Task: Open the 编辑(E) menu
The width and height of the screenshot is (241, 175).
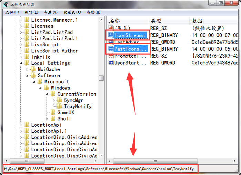Action: [x=31, y=12]
